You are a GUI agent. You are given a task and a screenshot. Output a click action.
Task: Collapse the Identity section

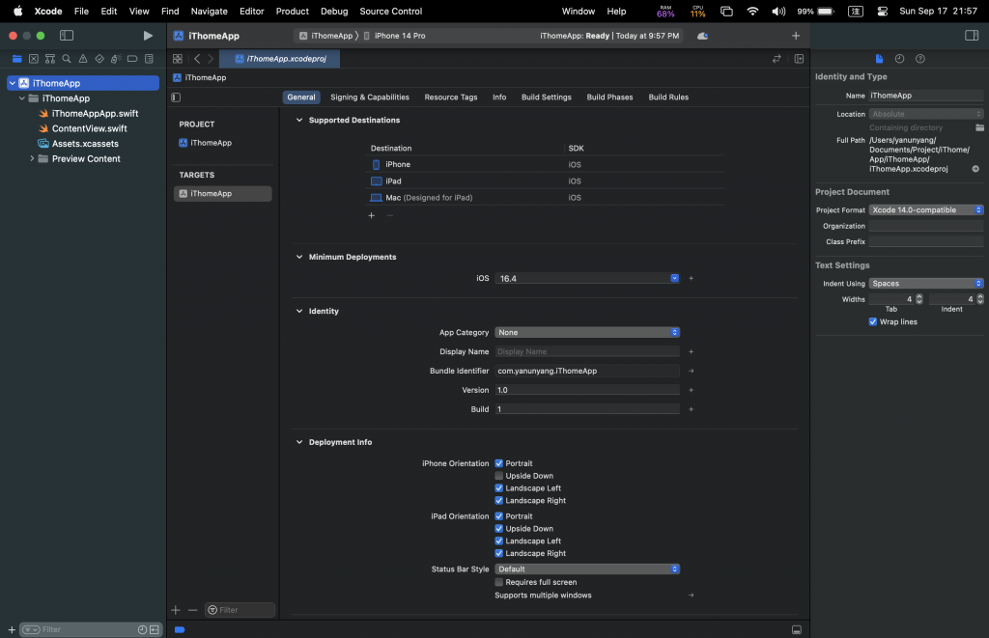point(299,311)
